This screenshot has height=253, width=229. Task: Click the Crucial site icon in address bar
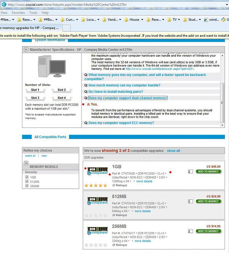click(4, 4)
